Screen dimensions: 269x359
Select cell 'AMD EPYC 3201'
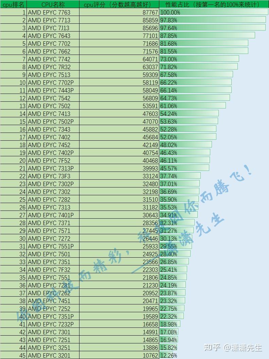click(53, 355)
